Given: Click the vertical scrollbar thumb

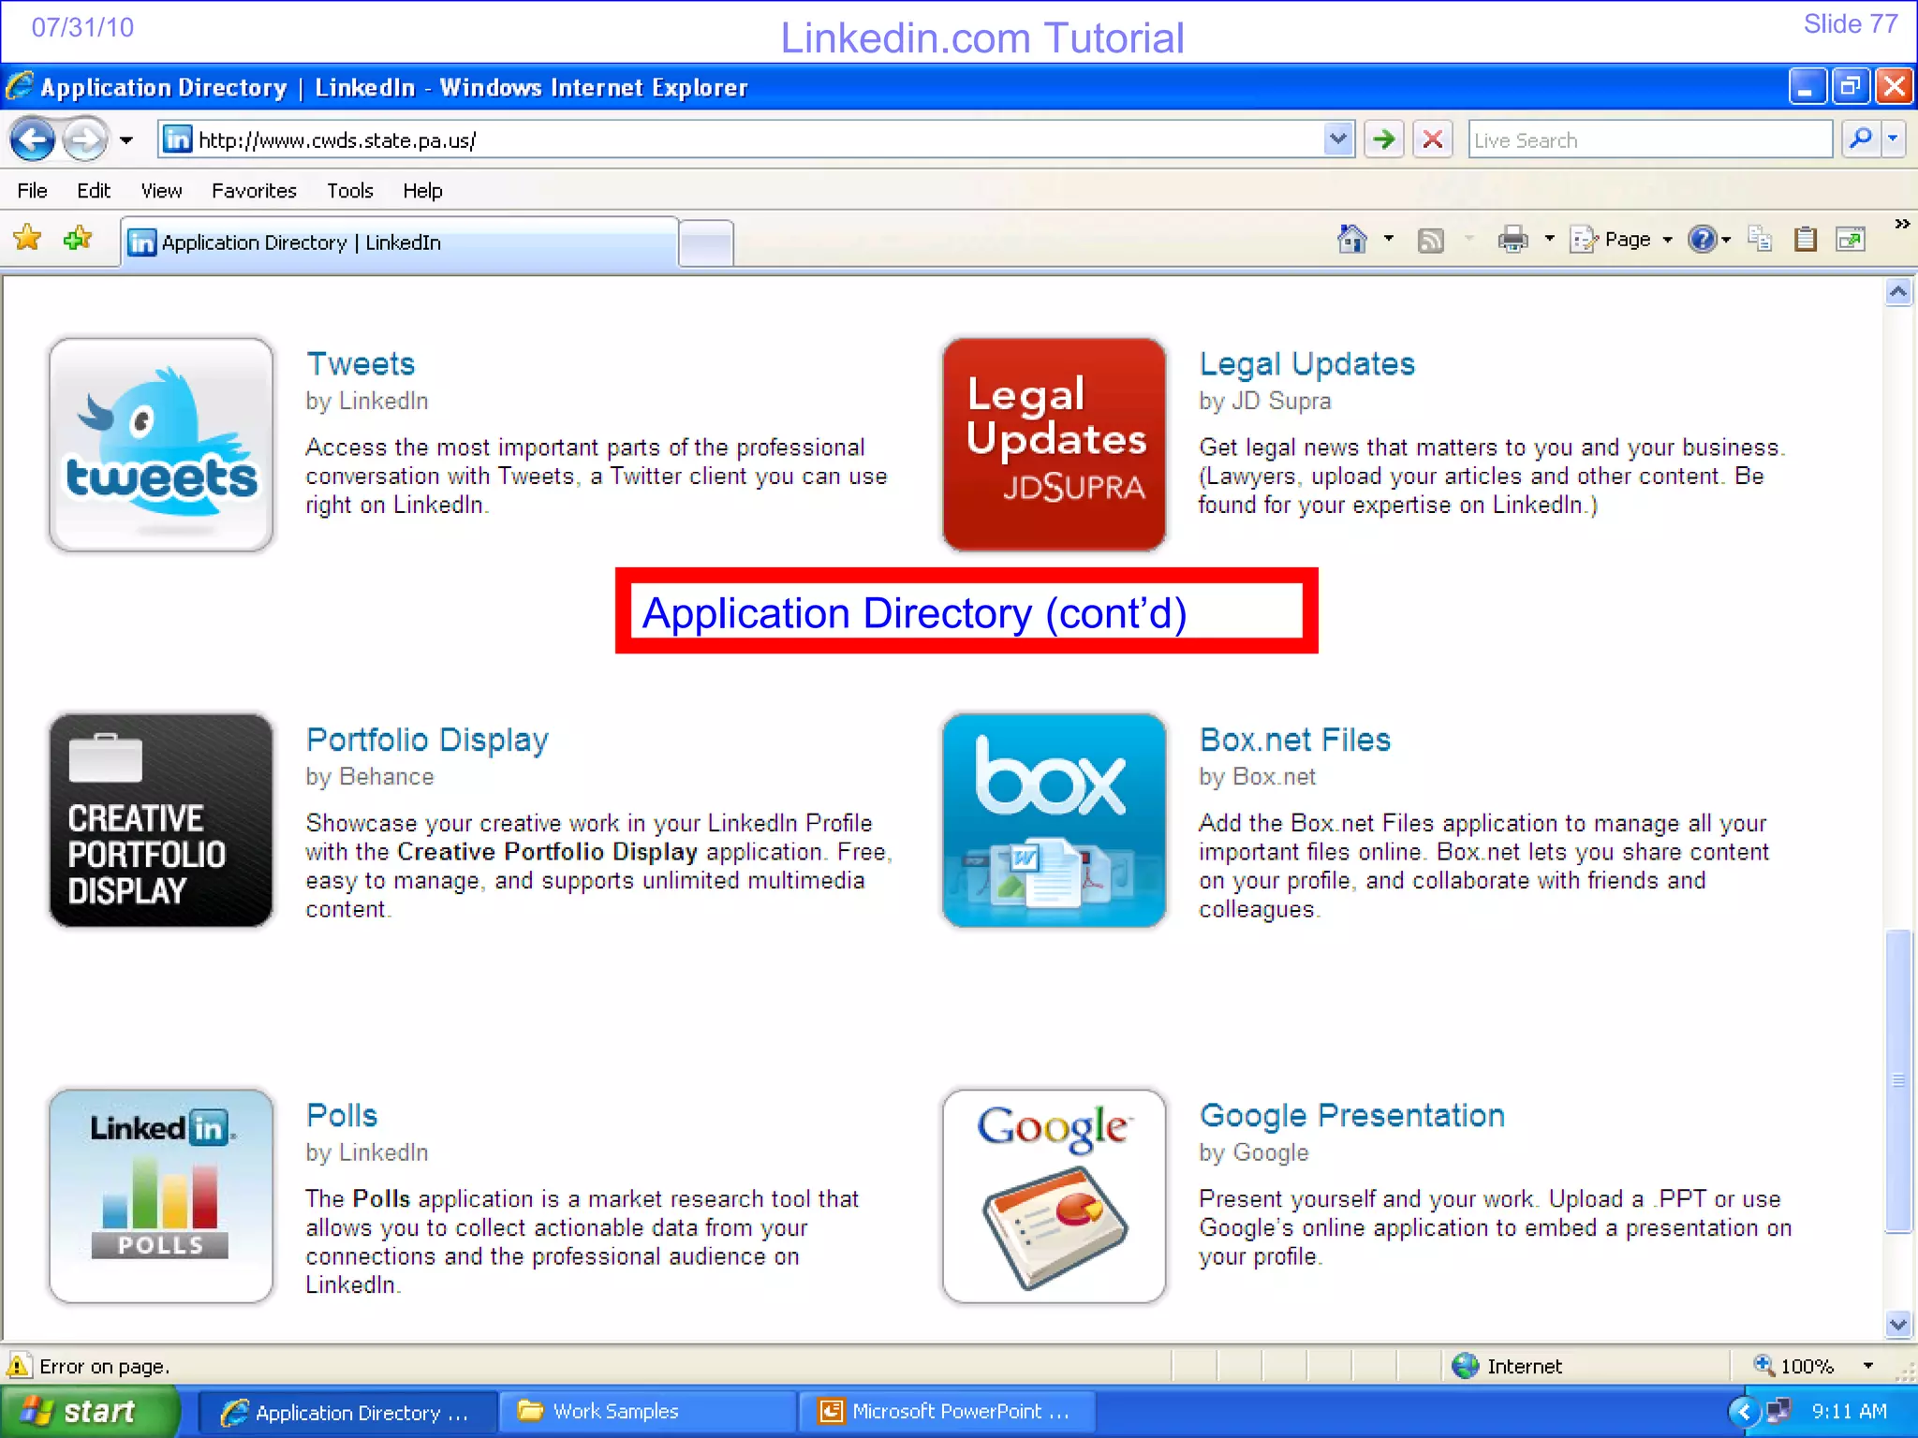Looking at the screenshot, I should (1898, 1081).
